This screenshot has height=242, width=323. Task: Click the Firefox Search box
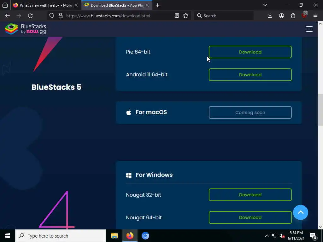coord(224,16)
